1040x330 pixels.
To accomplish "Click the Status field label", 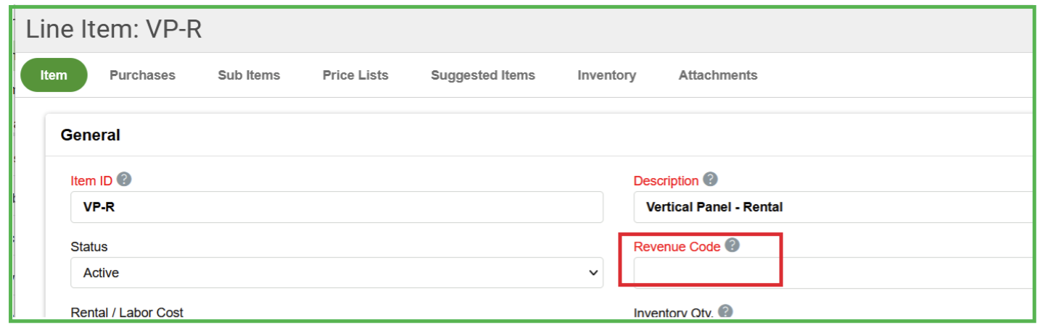I will point(89,247).
